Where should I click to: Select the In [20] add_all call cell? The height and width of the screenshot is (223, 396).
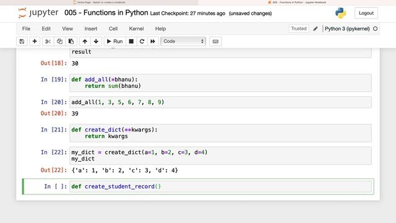click(x=220, y=102)
